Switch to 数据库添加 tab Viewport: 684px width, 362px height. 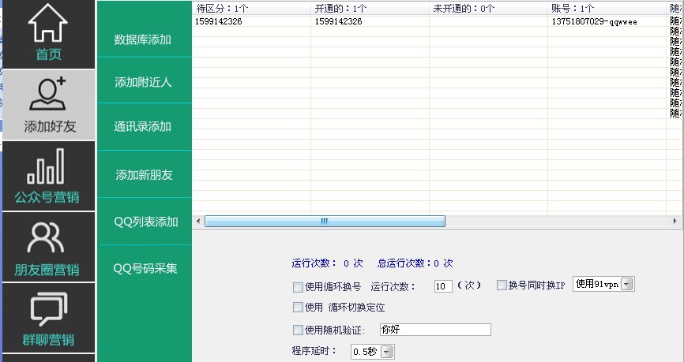point(143,39)
